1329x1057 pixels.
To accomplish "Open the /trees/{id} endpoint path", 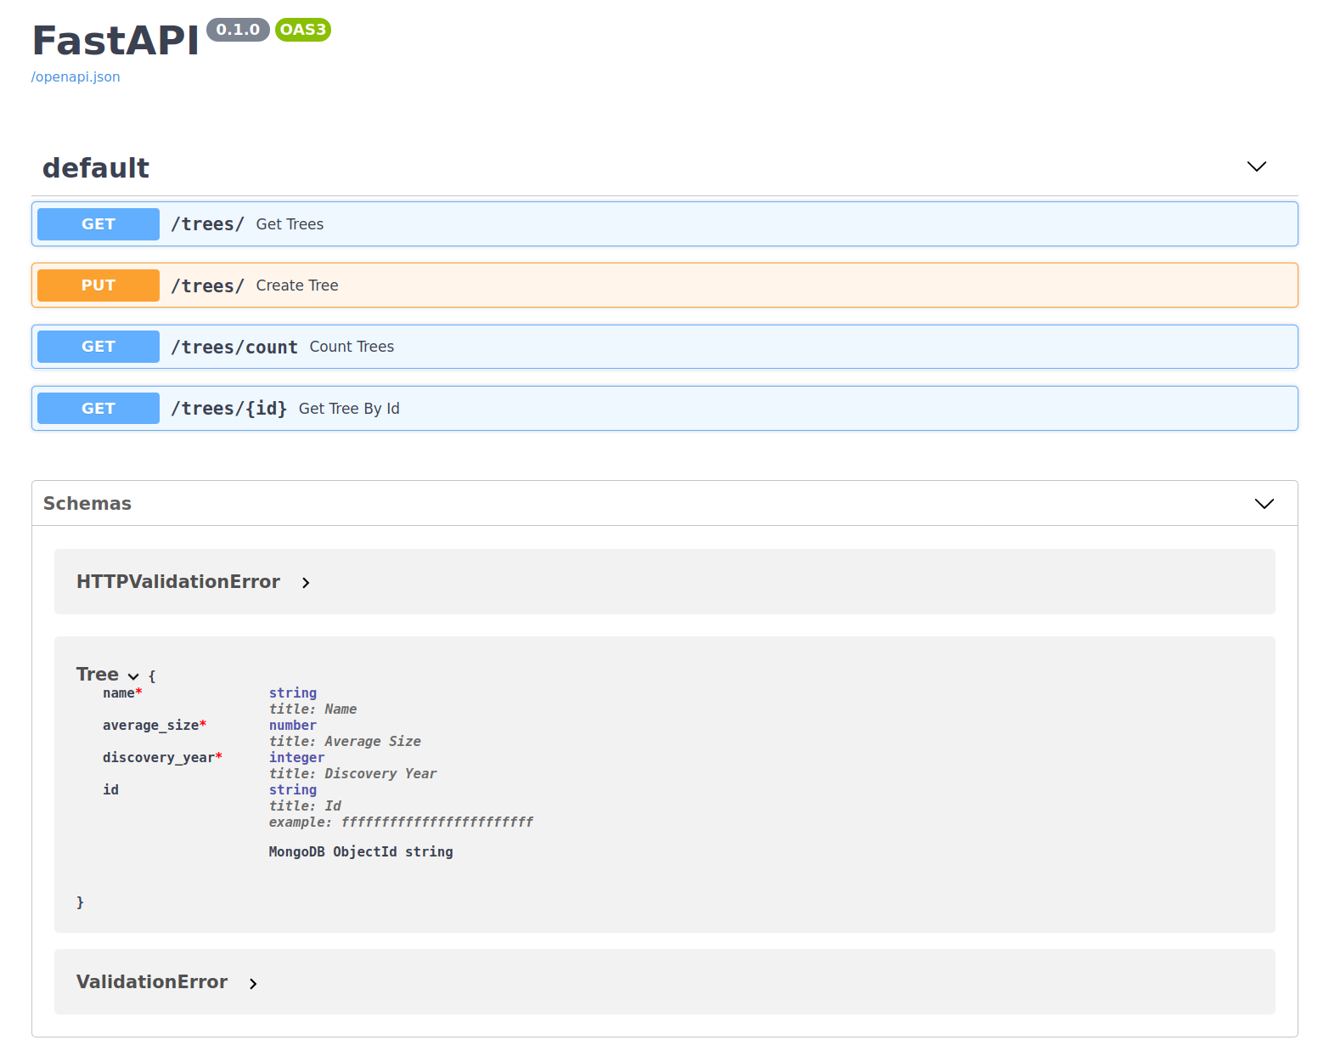I will tap(229, 409).
